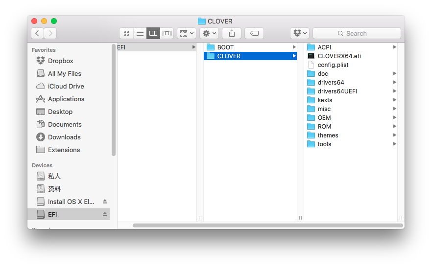Expand the ACPI folder arrow
The image size is (432, 268).
(395, 47)
